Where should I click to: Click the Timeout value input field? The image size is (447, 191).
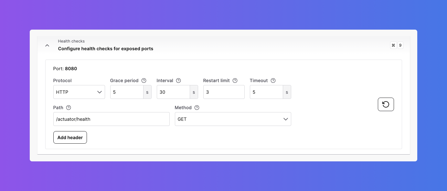[x=266, y=92]
